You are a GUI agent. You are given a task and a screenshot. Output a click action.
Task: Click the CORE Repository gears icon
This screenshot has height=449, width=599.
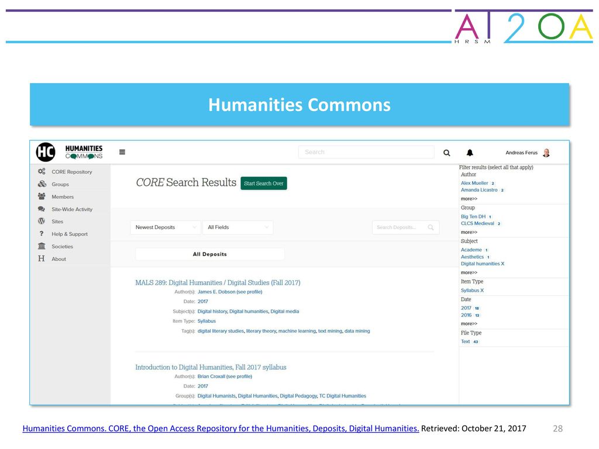tap(42, 171)
